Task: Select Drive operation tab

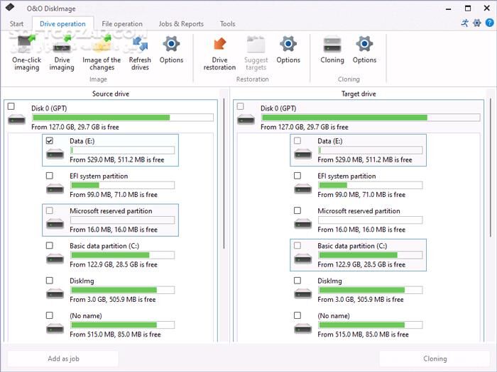Action: click(62, 23)
